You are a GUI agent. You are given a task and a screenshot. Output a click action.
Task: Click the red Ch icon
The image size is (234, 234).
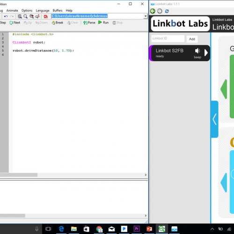coord(46,16)
